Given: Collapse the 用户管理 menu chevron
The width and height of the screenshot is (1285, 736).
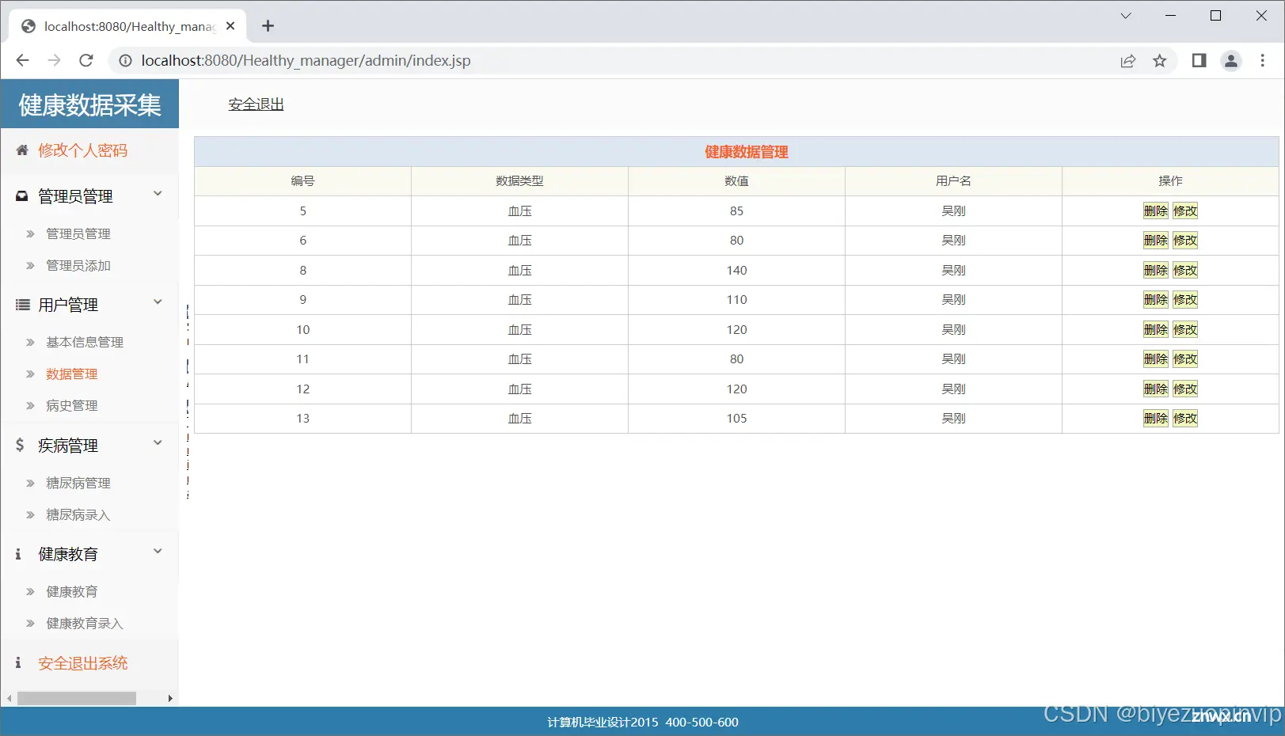Looking at the screenshot, I should 158,302.
